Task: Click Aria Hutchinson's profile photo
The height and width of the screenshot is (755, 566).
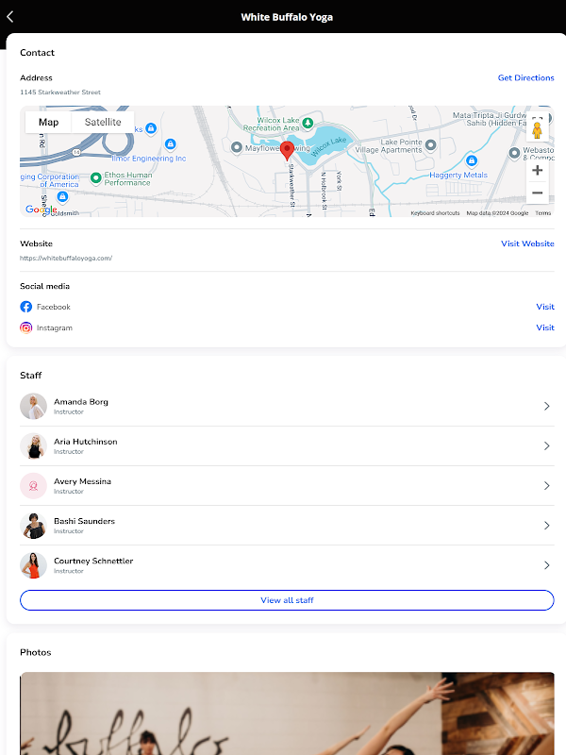Action: [33, 445]
